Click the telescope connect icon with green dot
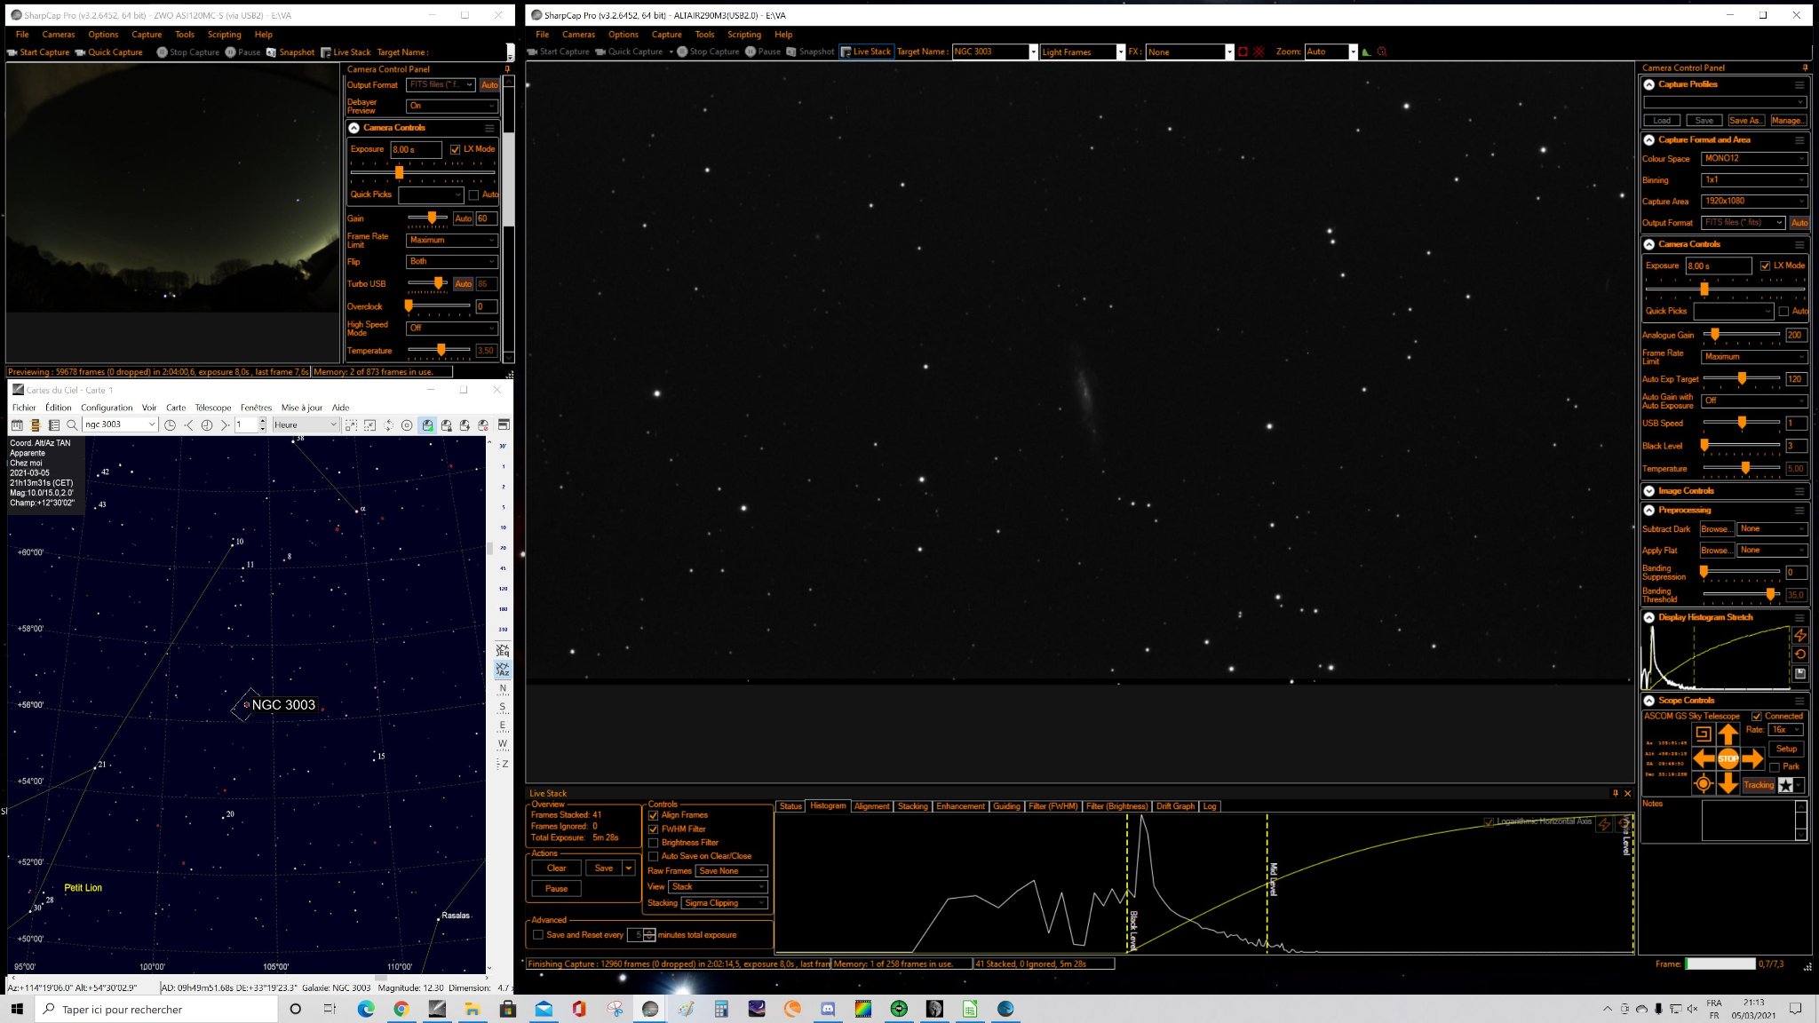Viewport: 1819px width, 1023px height. 427,425
